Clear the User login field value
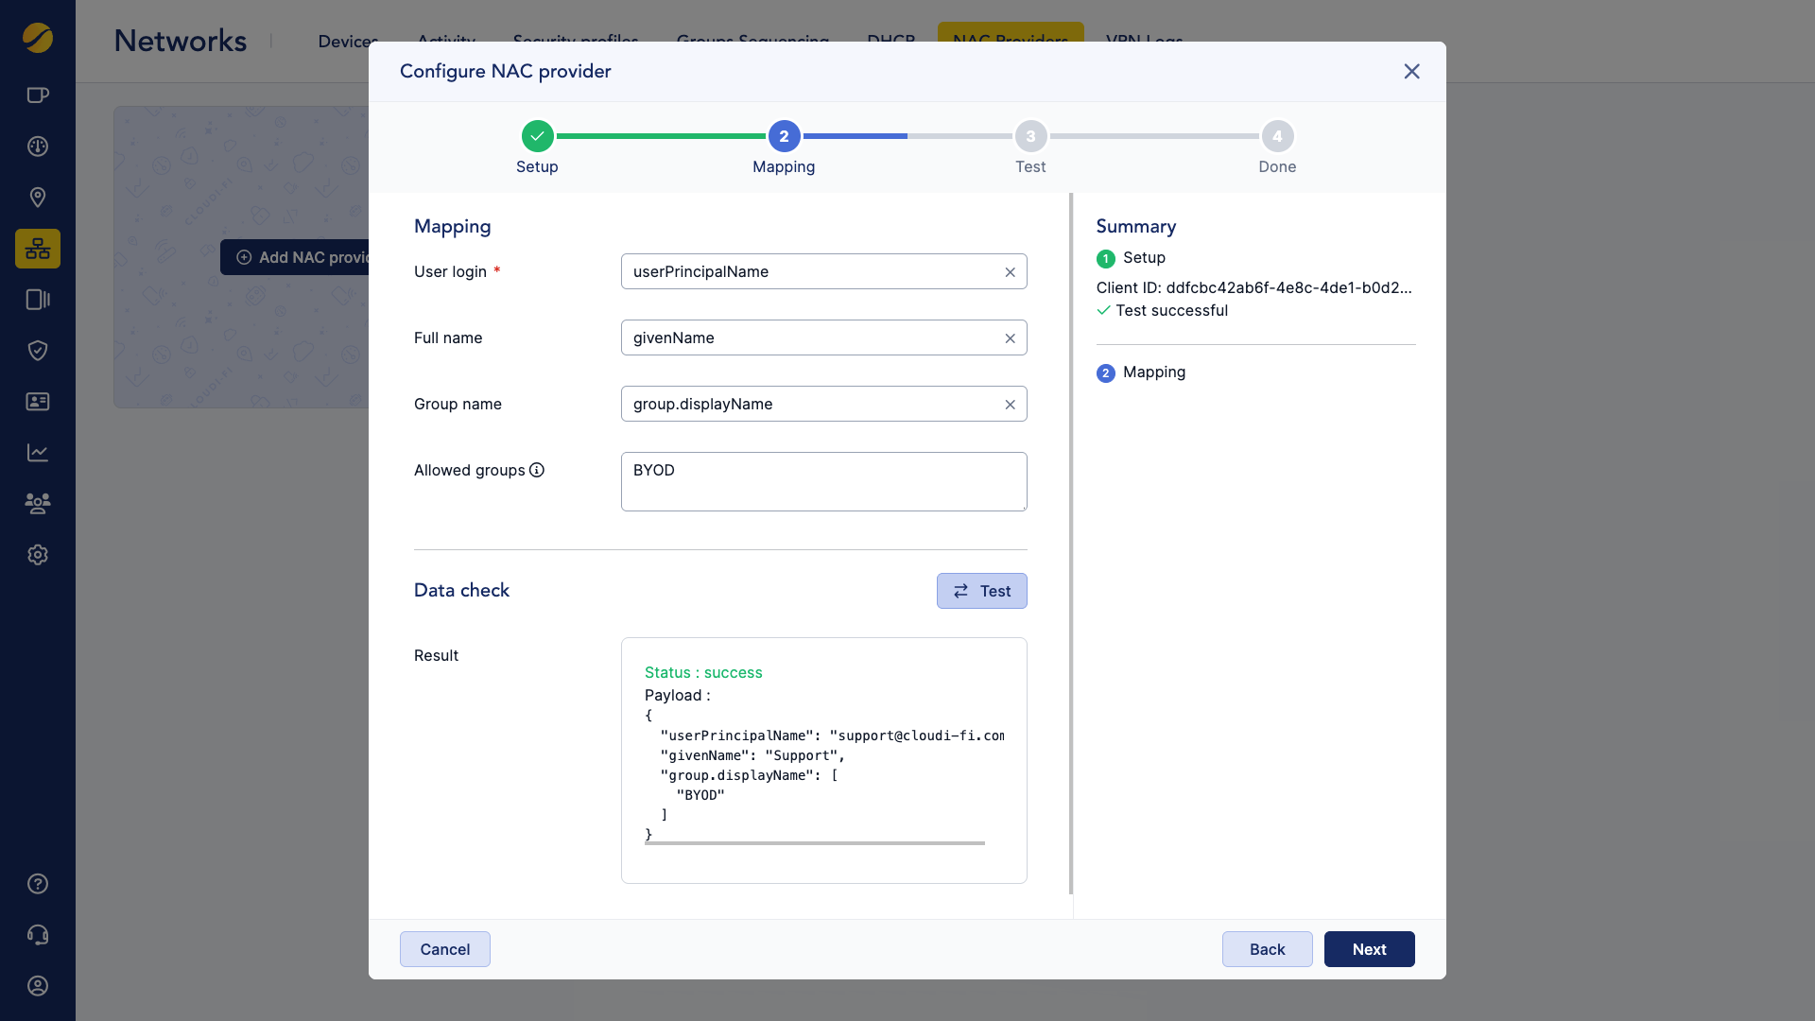This screenshot has width=1815, height=1021. click(x=1010, y=272)
